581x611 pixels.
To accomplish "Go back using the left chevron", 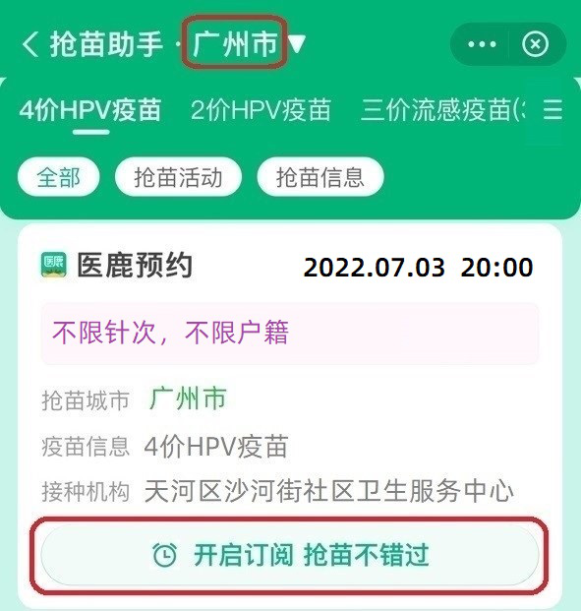I will click(x=30, y=43).
